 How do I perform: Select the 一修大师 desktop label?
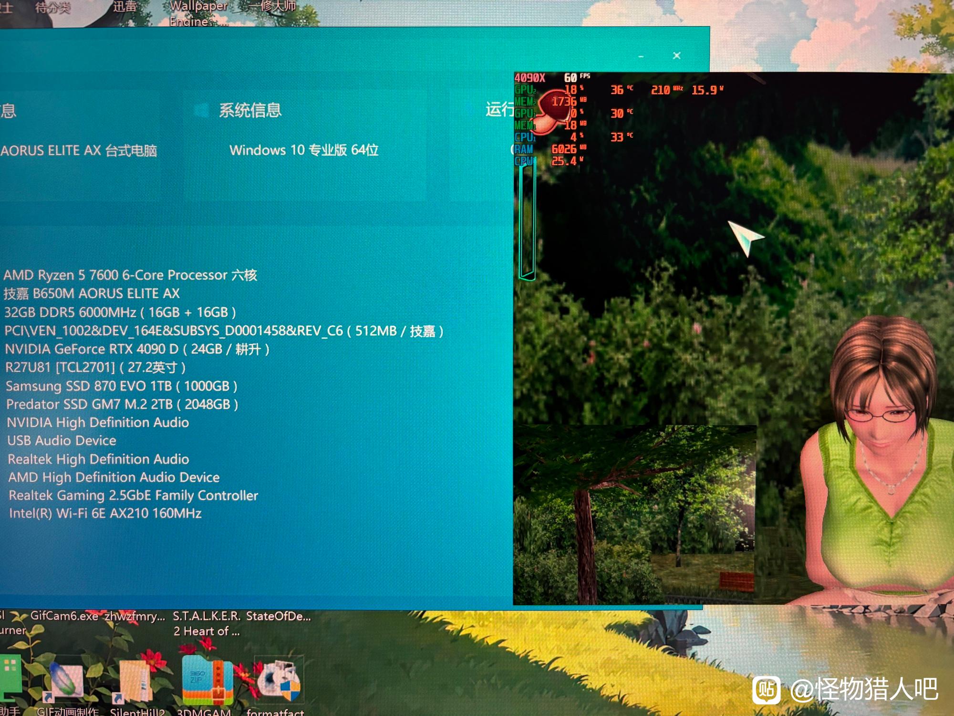pos(272,6)
